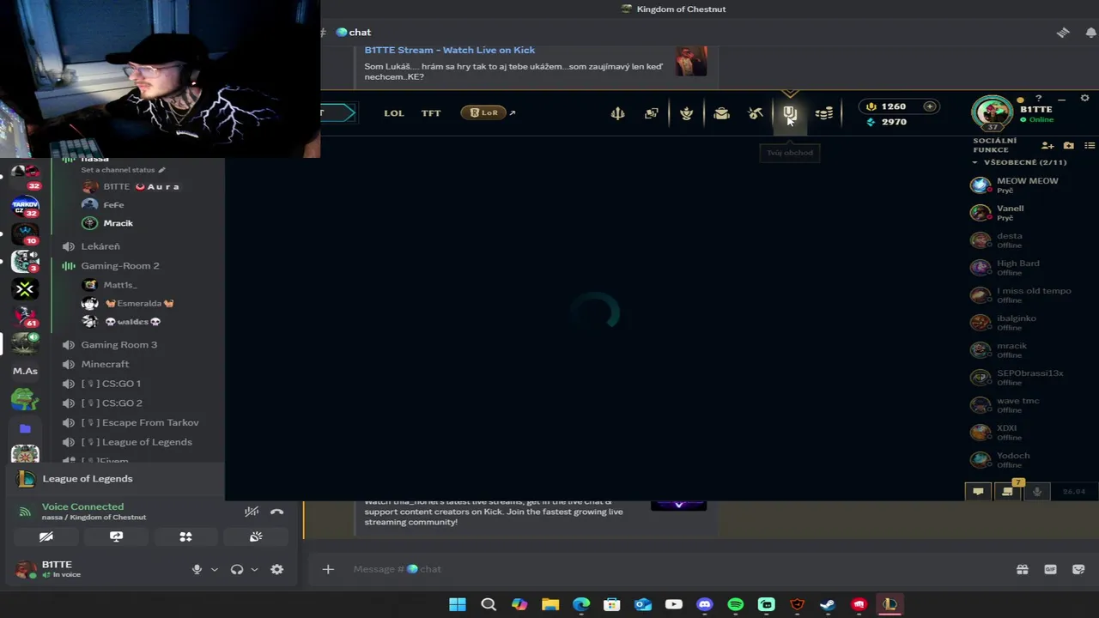This screenshot has width=1099, height=618.
Task: Click the League voice microphone icon
Action: pyautogui.click(x=1037, y=492)
